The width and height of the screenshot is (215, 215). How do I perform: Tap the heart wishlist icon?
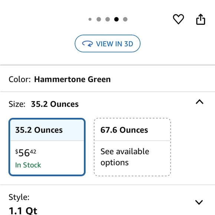point(178,19)
